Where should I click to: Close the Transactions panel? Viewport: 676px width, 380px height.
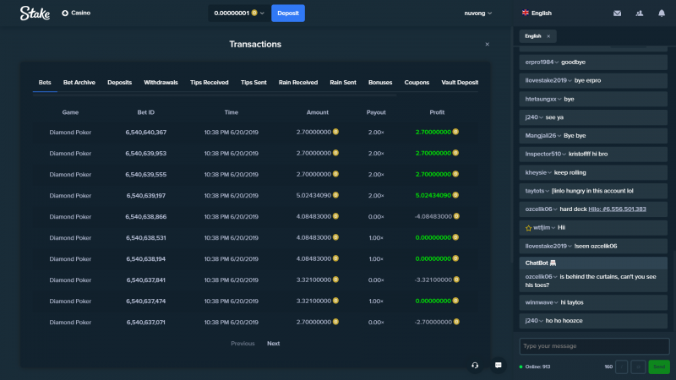coord(488,45)
